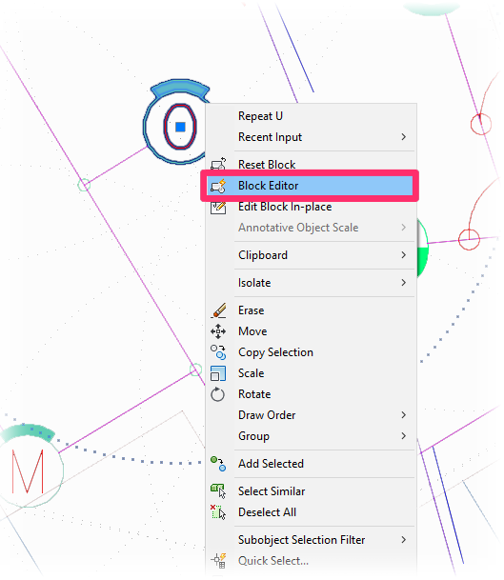The height and width of the screenshot is (580, 504).
Task: Open Subobject Selection Filter menu item
Action: click(x=310, y=540)
